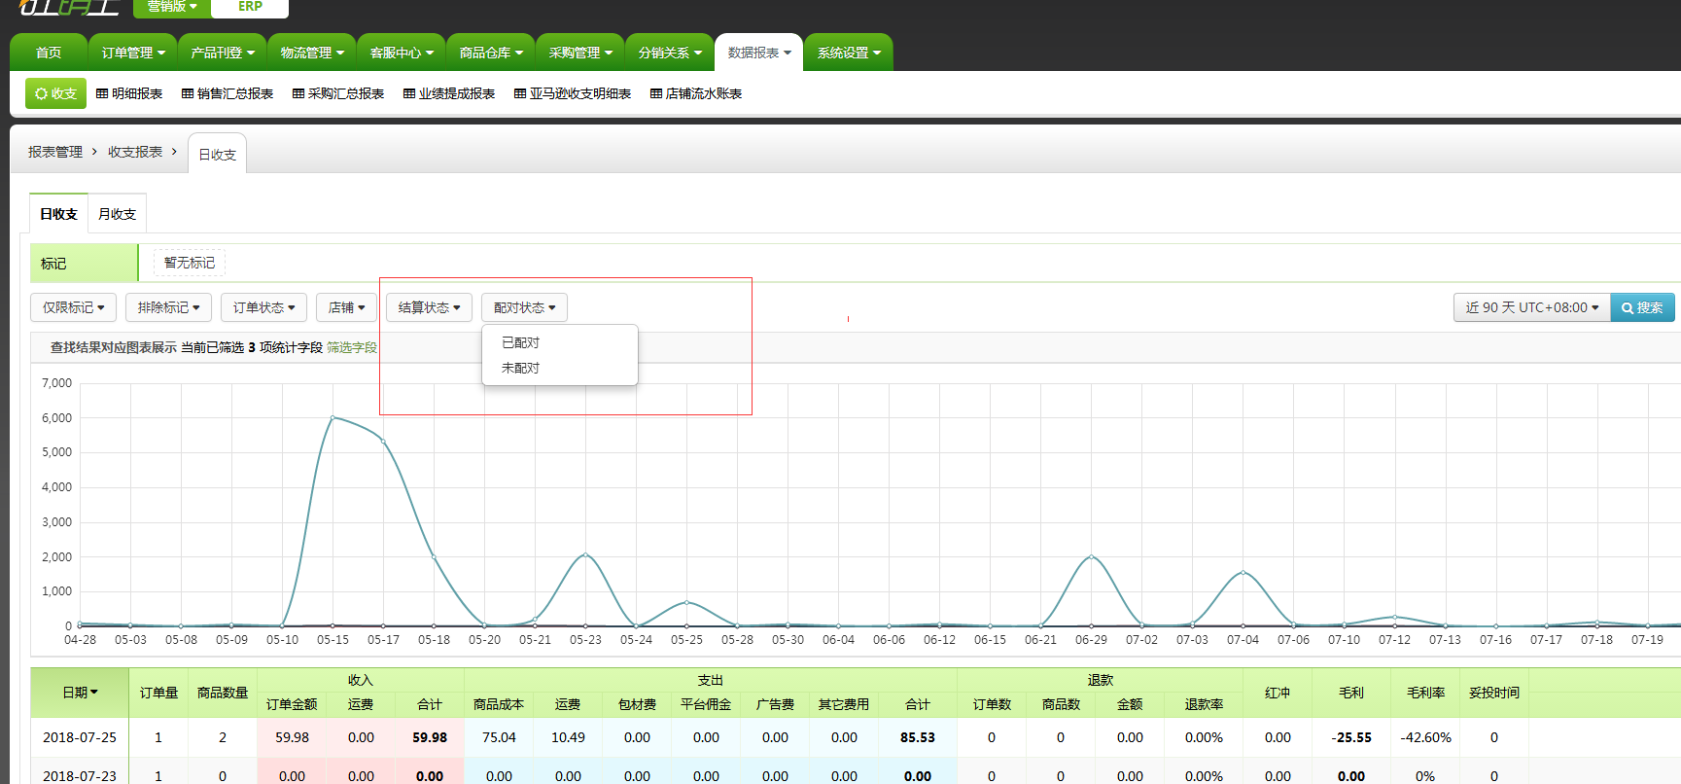1681x784 pixels.
Task: Open the 结算状态 filter dropdown
Action: tap(429, 307)
